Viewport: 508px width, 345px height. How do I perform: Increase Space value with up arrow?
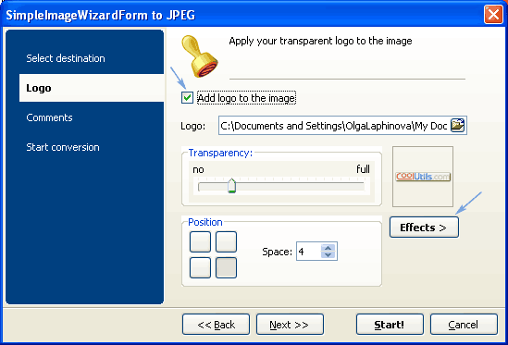tap(328, 248)
